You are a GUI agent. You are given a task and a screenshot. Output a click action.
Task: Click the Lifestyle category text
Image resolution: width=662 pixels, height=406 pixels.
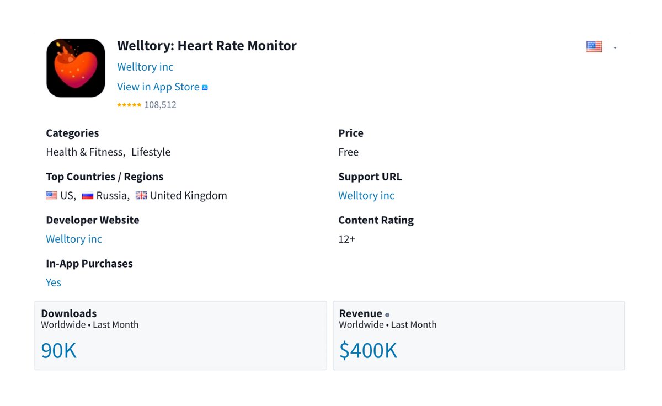[x=151, y=152]
